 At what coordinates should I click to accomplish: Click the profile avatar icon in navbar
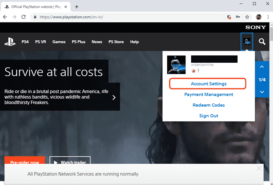(x=247, y=42)
